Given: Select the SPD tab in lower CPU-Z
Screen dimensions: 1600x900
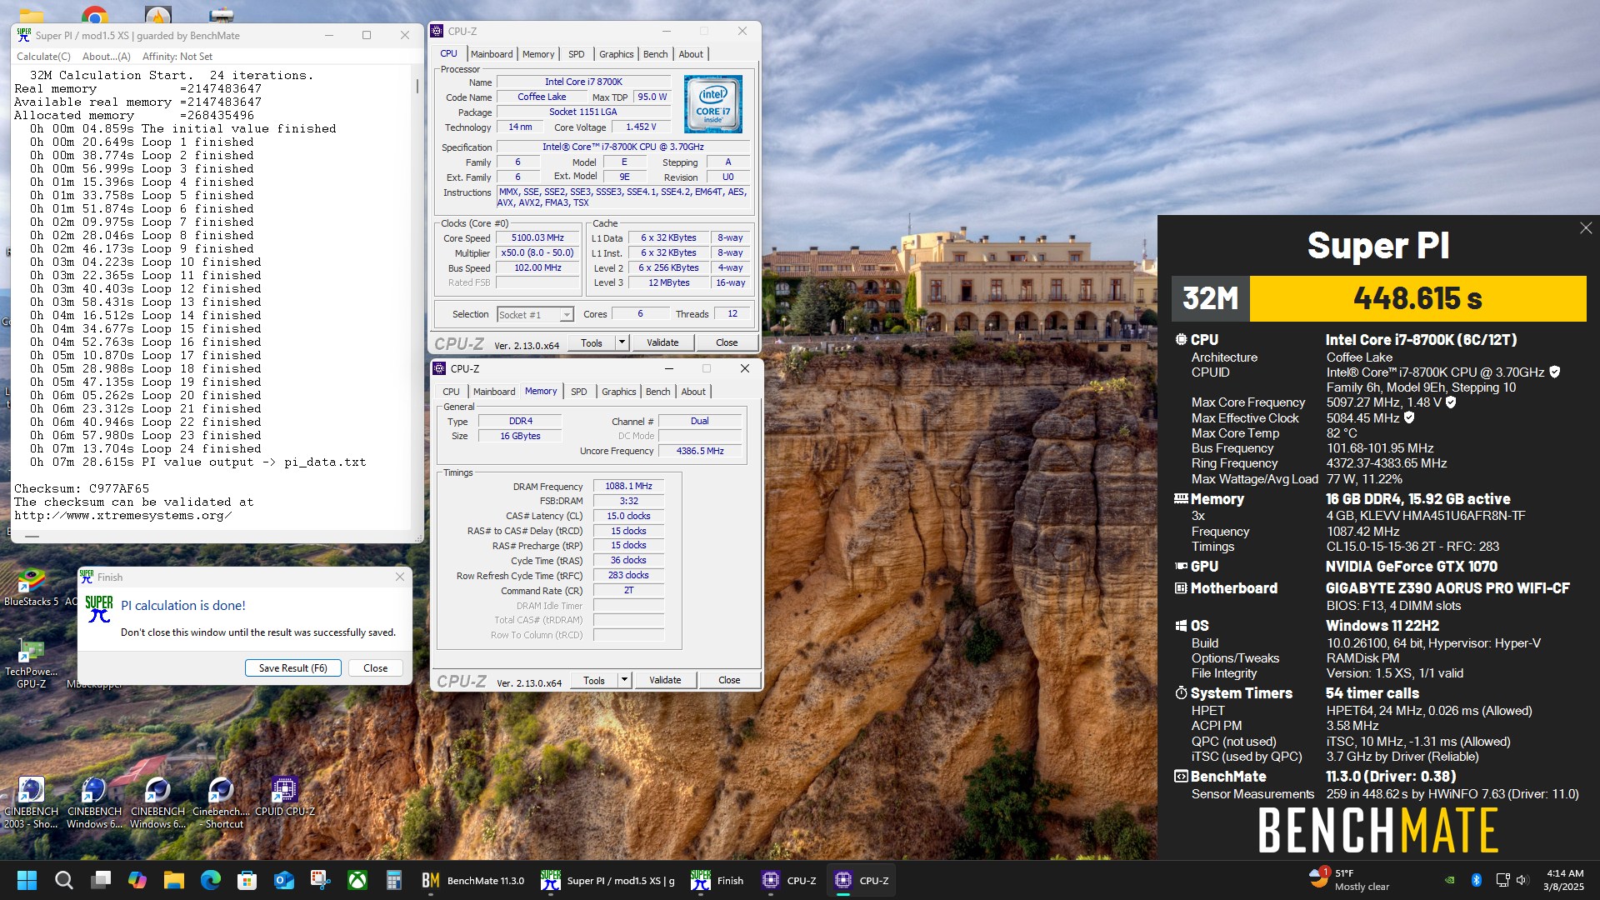Looking at the screenshot, I should pos(579,392).
